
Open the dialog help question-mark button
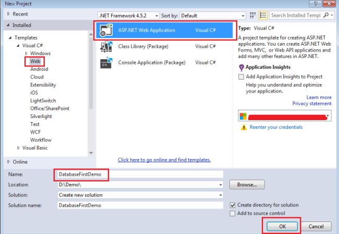coord(316,4)
